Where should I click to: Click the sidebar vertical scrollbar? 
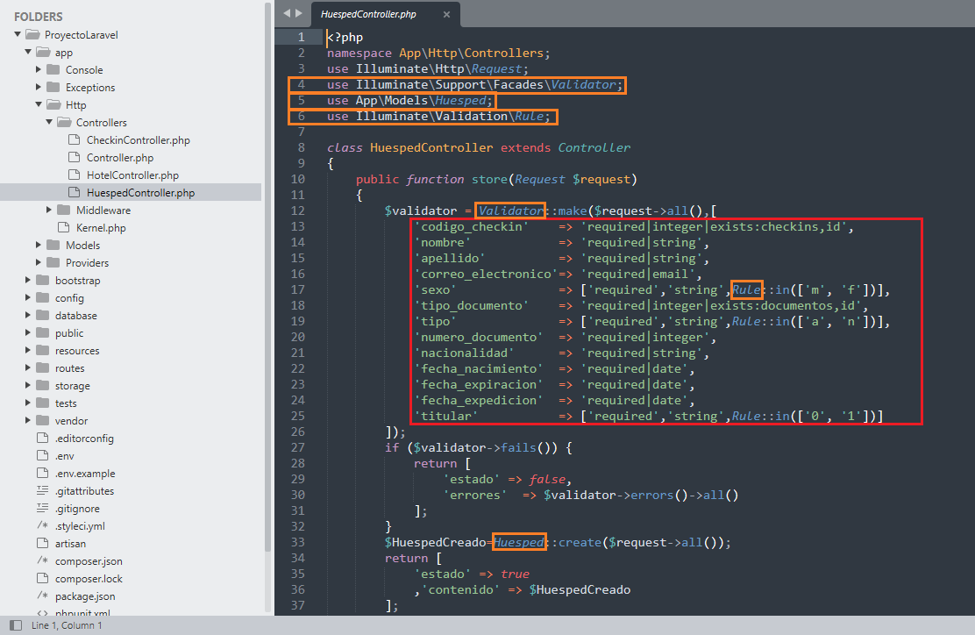(x=267, y=263)
